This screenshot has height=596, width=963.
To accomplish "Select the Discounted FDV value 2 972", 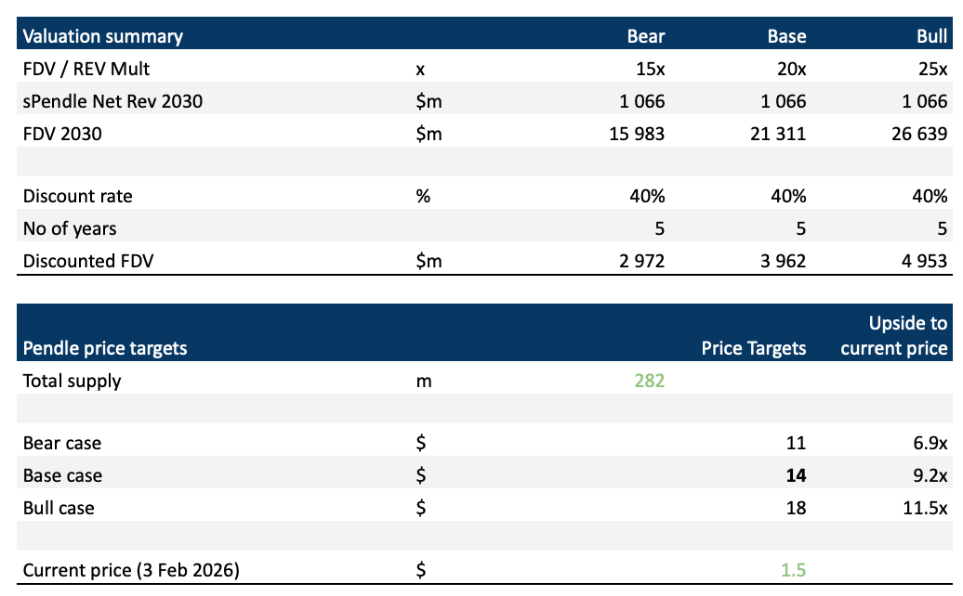I will click(643, 260).
